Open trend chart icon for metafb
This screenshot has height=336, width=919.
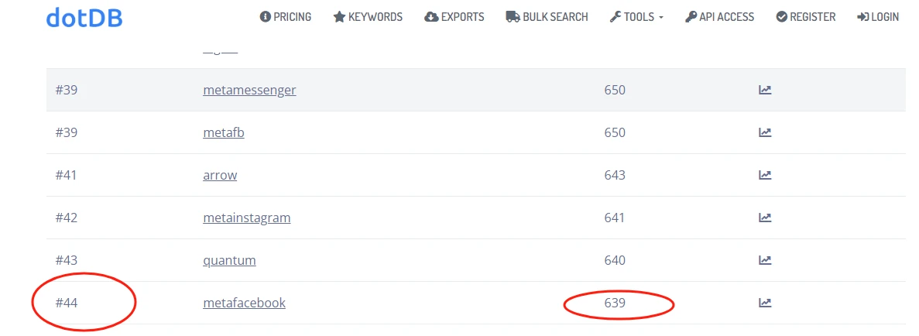click(765, 132)
